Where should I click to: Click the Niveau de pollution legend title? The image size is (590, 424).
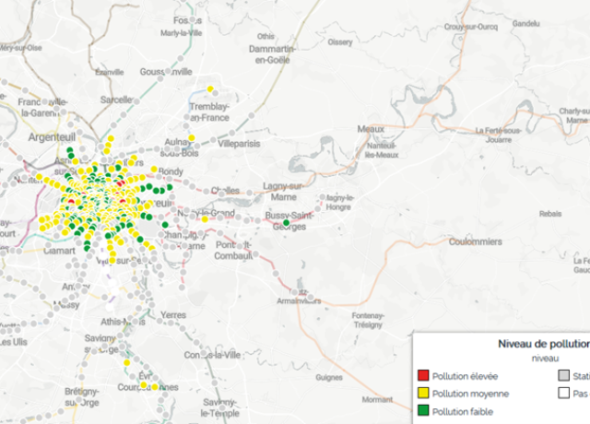point(543,343)
